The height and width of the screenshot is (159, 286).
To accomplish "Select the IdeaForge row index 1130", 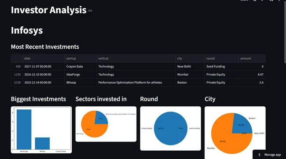I will 17,75.
